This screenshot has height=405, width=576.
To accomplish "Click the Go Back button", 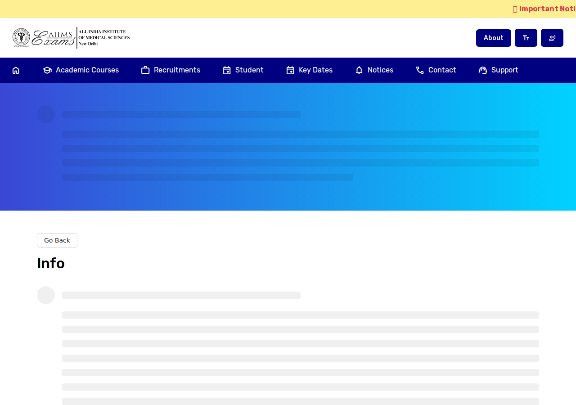I will pos(57,240).
